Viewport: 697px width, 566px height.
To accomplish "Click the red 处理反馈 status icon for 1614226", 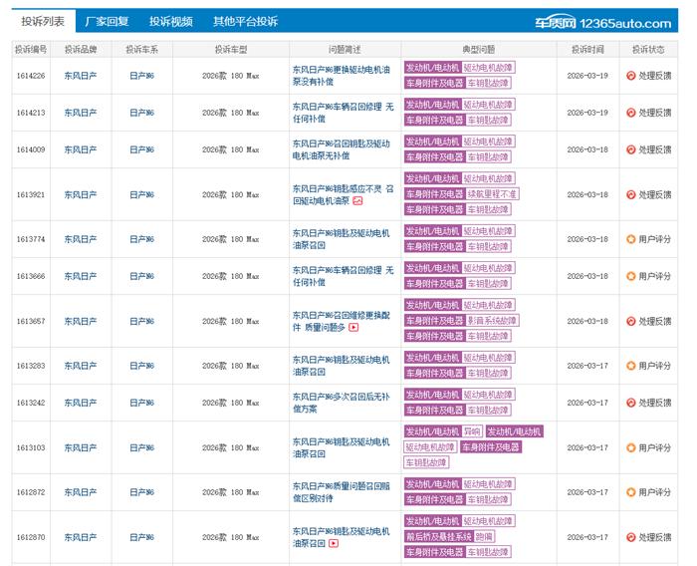I will [630, 76].
